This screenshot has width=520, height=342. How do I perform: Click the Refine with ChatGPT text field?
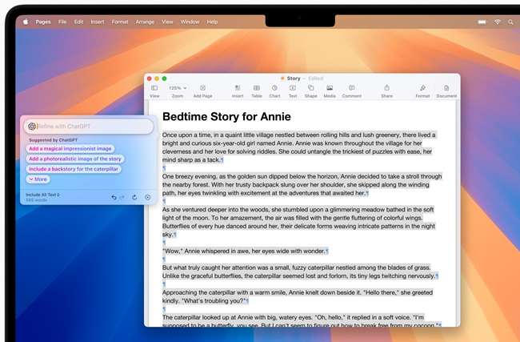[x=92, y=127]
